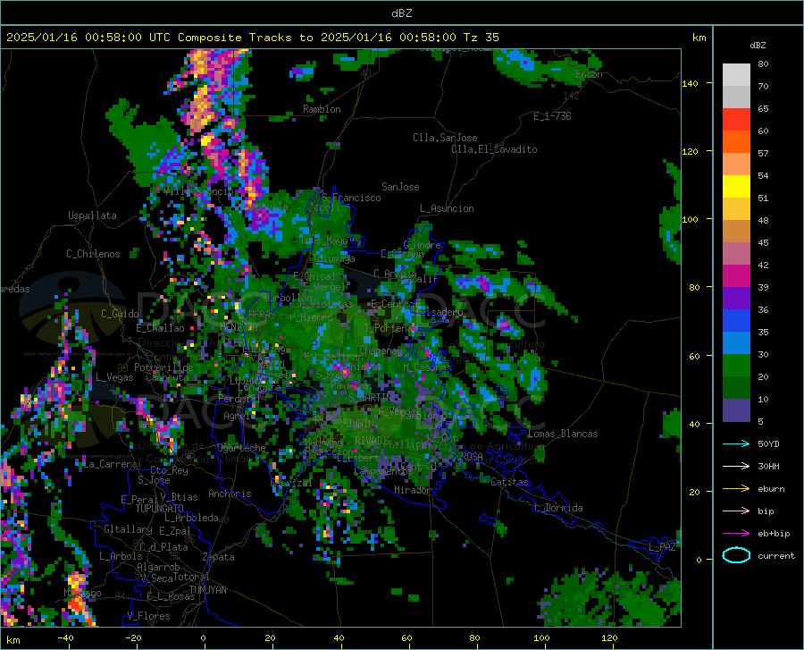The image size is (804, 650).
Task: Click the Lomas_Blancas place label
Action: (563, 434)
